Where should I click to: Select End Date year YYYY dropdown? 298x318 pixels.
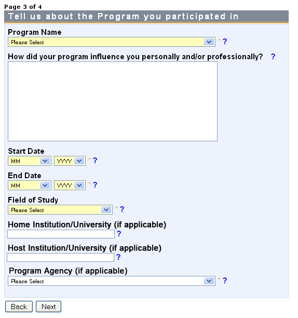tap(70, 186)
